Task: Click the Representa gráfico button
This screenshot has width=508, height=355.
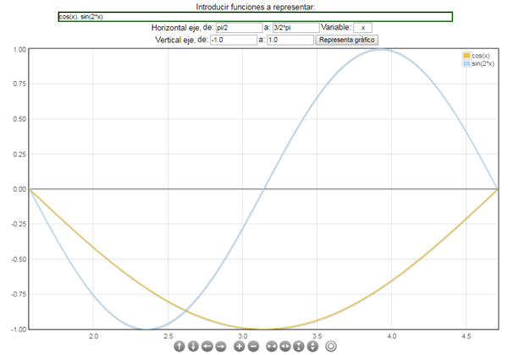Action: click(x=346, y=40)
